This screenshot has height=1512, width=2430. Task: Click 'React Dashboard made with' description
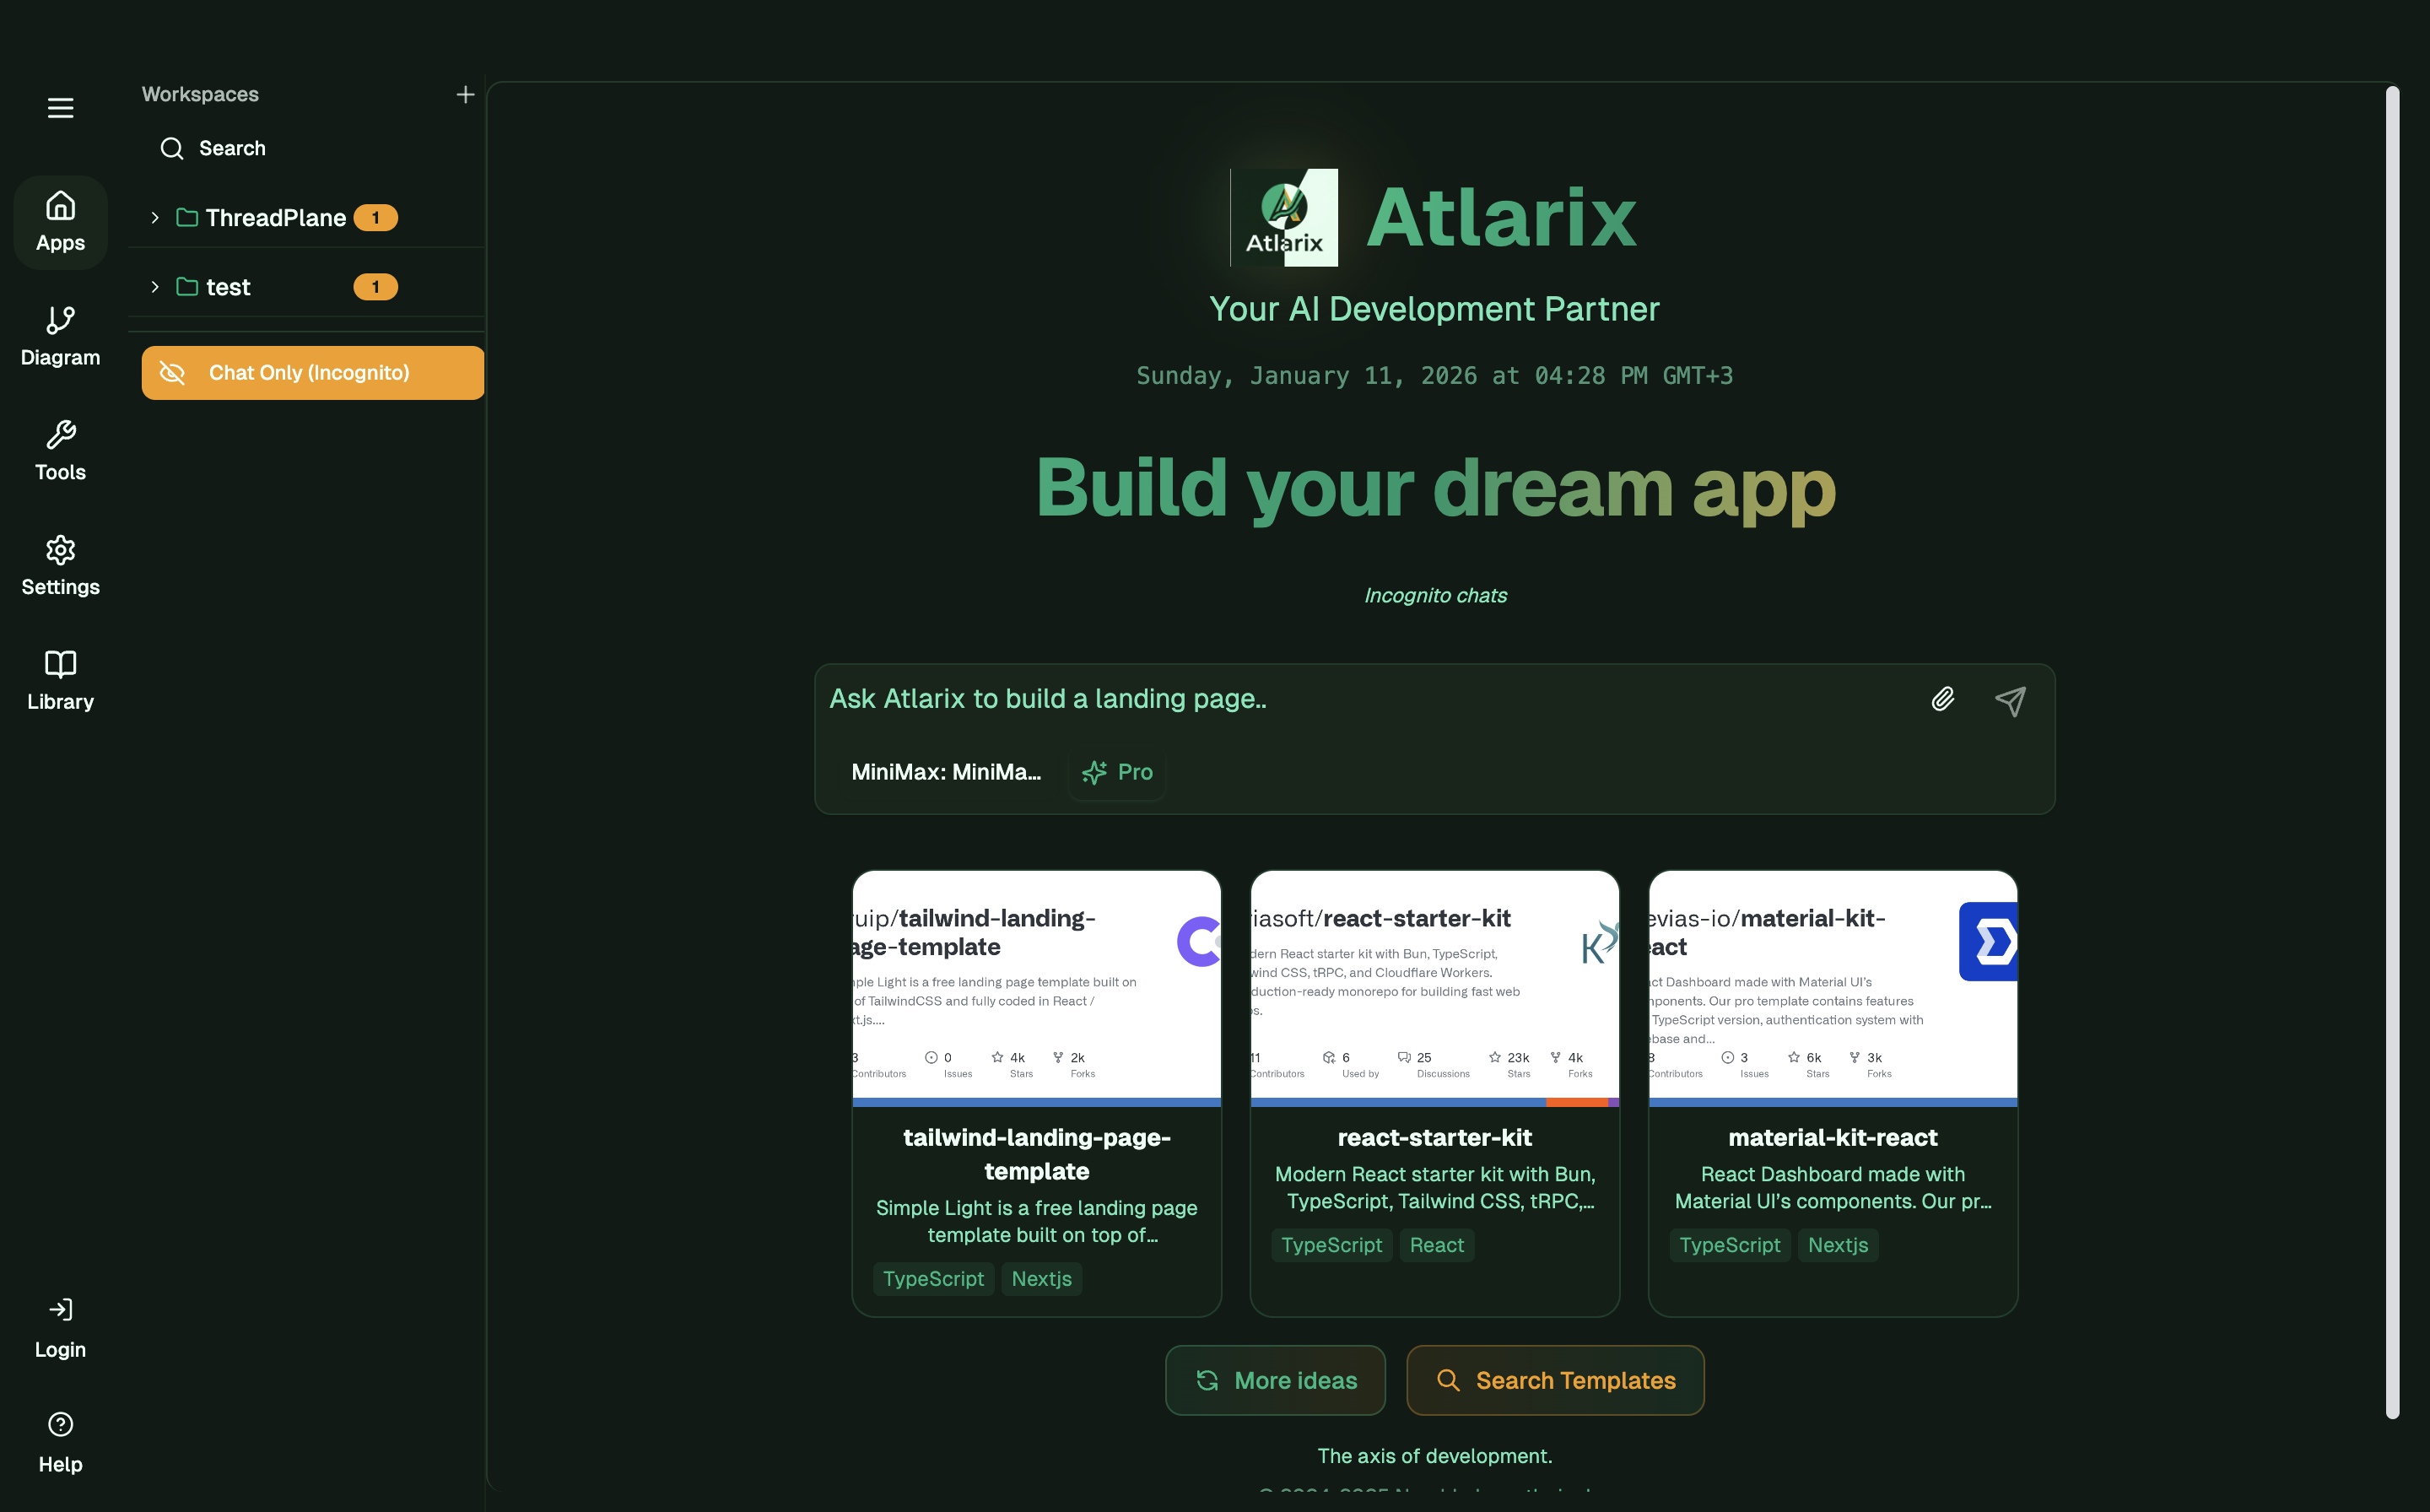[x=1833, y=1187]
